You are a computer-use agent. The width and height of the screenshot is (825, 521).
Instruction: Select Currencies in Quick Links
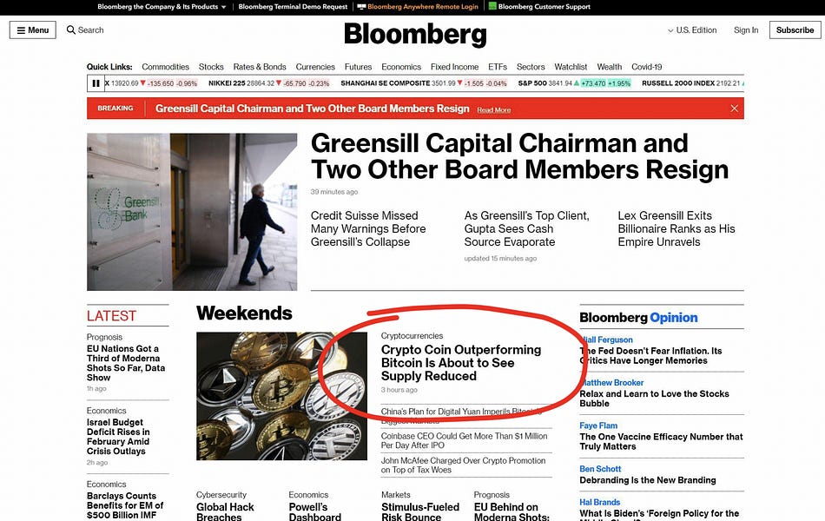pyautogui.click(x=315, y=67)
